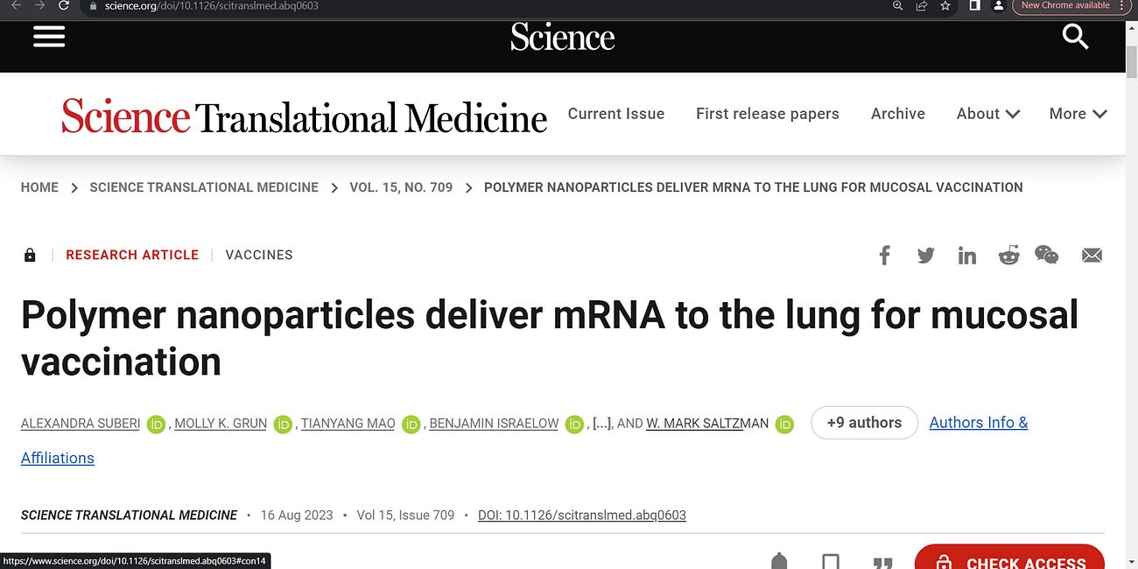
Task: Open citation options for the article
Action: coord(882,564)
